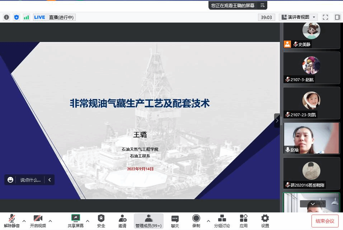This screenshot has height=230, width=343.
Task: Click muted microphone icon on 2107-23-刘凯
Action: pyautogui.click(x=288, y=114)
